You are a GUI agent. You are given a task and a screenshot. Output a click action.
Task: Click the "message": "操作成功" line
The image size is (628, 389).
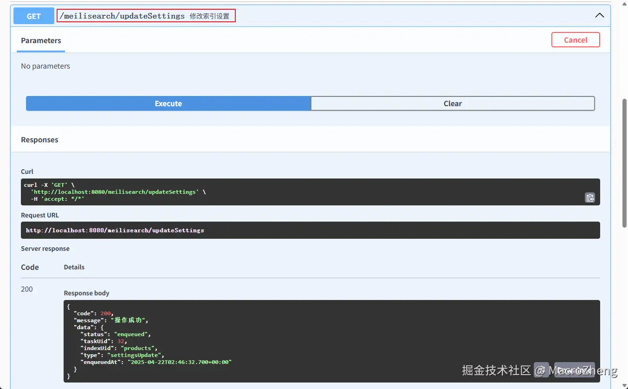110,320
